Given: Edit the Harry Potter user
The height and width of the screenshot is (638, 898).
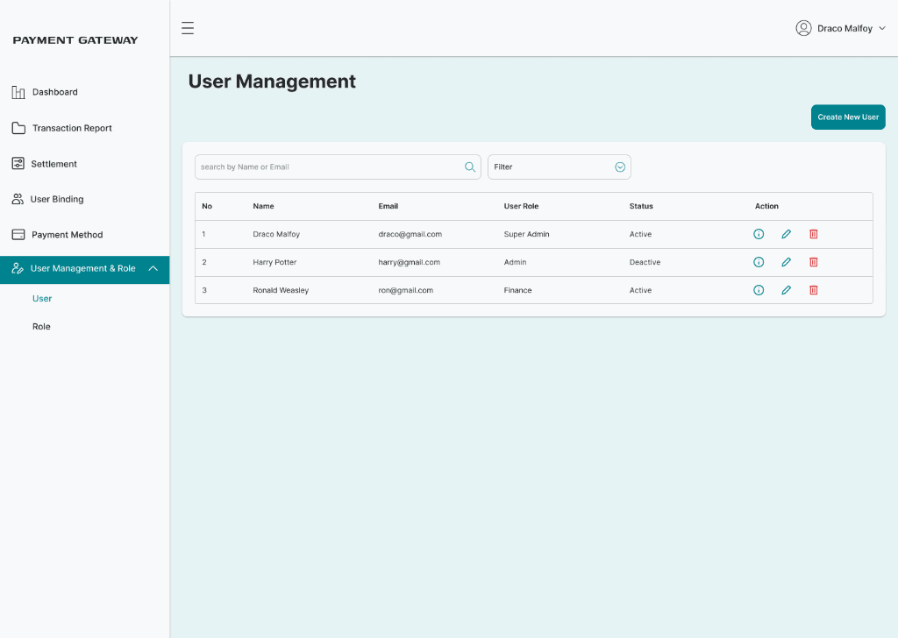Looking at the screenshot, I should [x=786, y=262].
